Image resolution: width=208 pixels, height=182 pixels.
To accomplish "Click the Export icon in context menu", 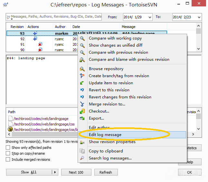I will point(82,118).
